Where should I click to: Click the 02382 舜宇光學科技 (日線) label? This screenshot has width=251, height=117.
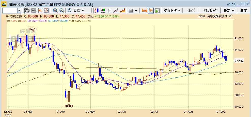point(215,16)
